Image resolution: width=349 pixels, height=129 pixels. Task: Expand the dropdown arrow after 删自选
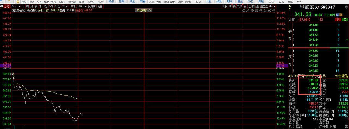(x=275, y=6)
